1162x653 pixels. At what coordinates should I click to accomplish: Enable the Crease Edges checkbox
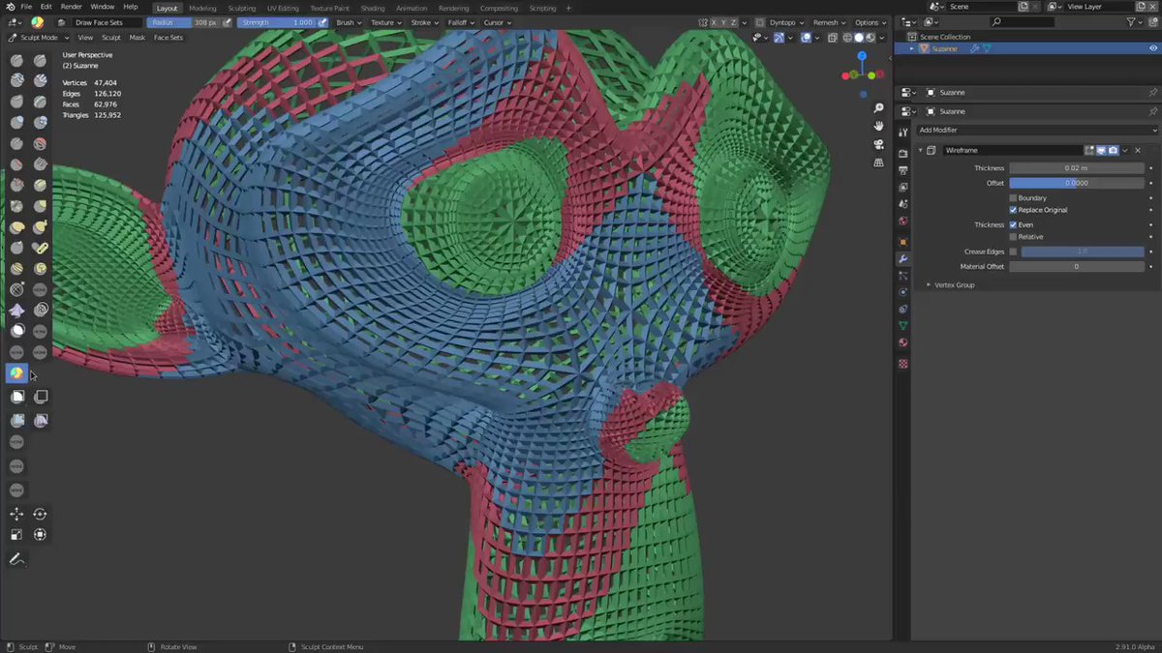pos(1013,252)
